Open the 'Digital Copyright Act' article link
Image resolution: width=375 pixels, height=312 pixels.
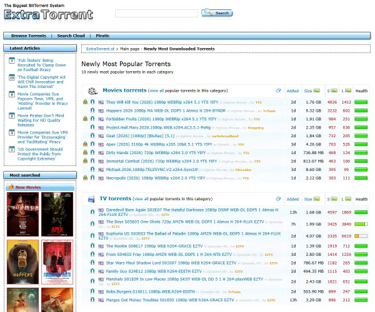click(41, 82)
